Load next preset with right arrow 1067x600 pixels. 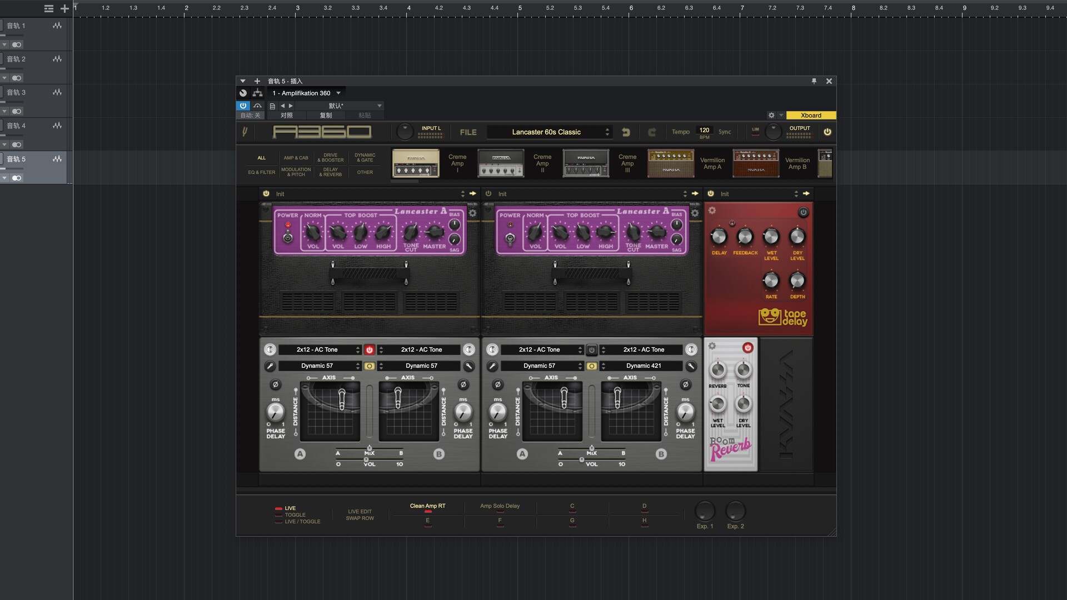(x=291, y=106)
